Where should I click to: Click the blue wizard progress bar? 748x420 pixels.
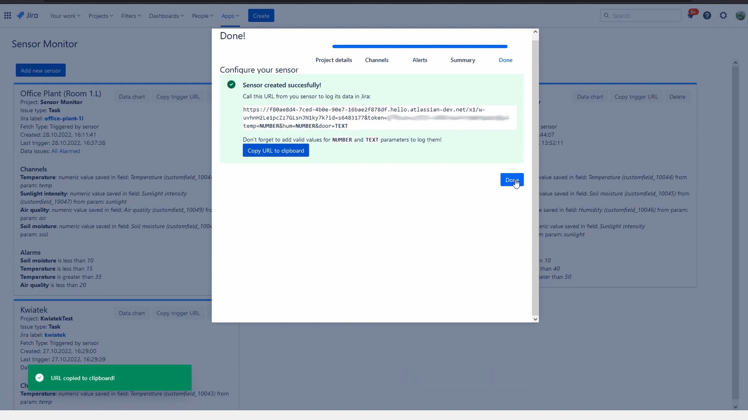pos(420,47)
